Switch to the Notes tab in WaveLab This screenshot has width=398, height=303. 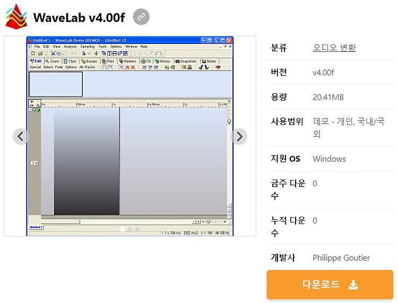point(209,61)
